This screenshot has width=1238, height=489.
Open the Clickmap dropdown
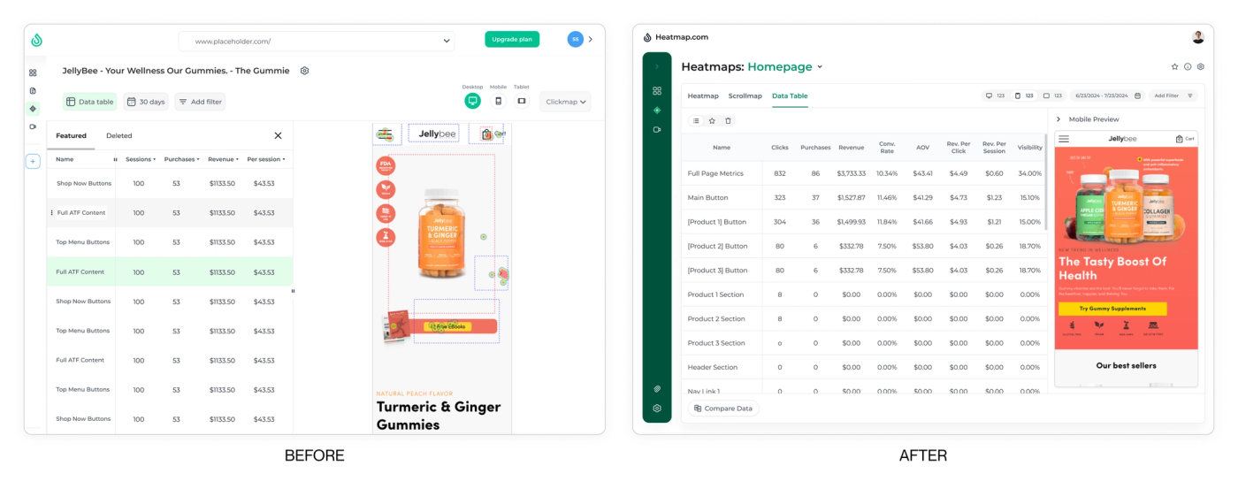point(566,102)
